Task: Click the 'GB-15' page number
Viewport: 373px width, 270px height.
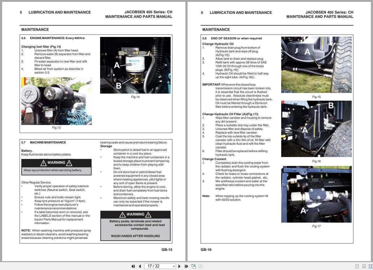Action: 167,250
